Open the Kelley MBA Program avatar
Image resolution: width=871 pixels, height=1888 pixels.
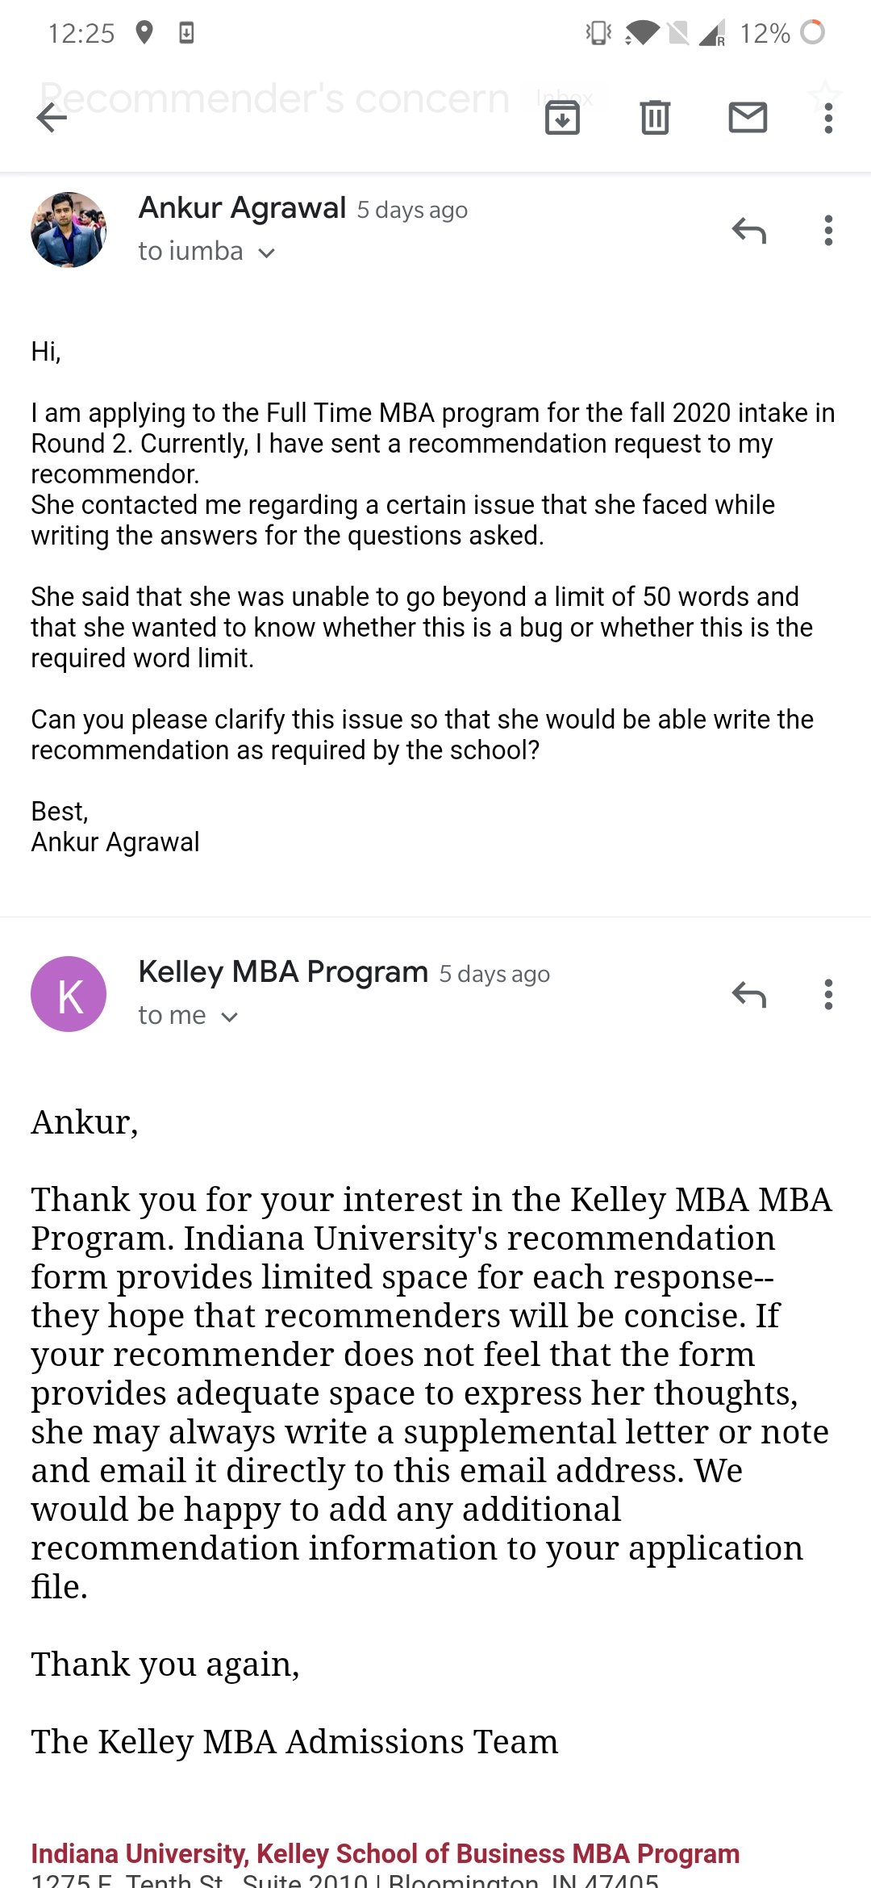(69, 994)
